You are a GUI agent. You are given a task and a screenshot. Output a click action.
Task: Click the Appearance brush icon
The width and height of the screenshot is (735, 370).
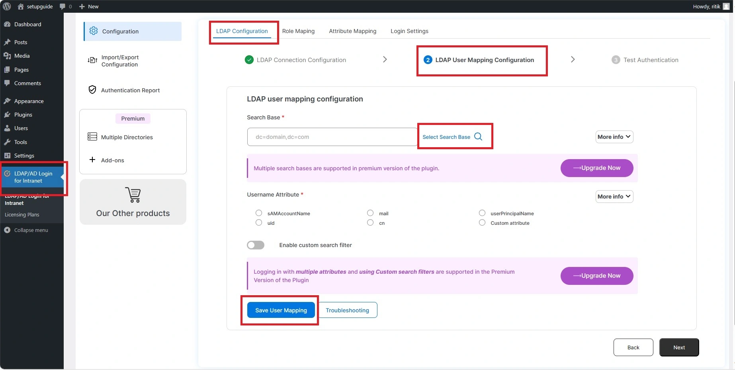(x=7, y=101)
